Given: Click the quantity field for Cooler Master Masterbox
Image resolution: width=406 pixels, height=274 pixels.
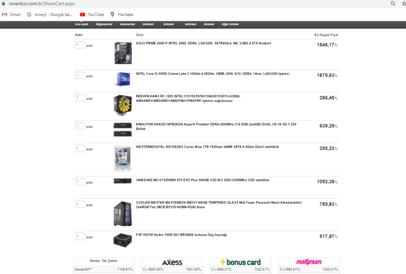Looking at the screenshot, I should pyautogui.click(x=80, y=204).
